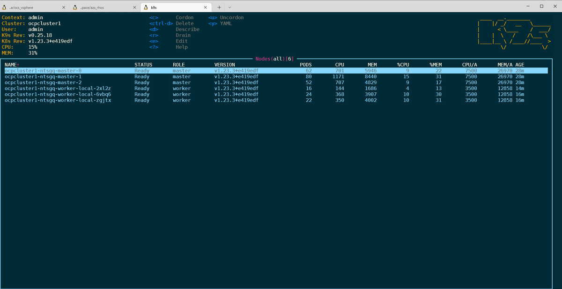Click the CPU value 1171 for master-1

click(338, 76)
